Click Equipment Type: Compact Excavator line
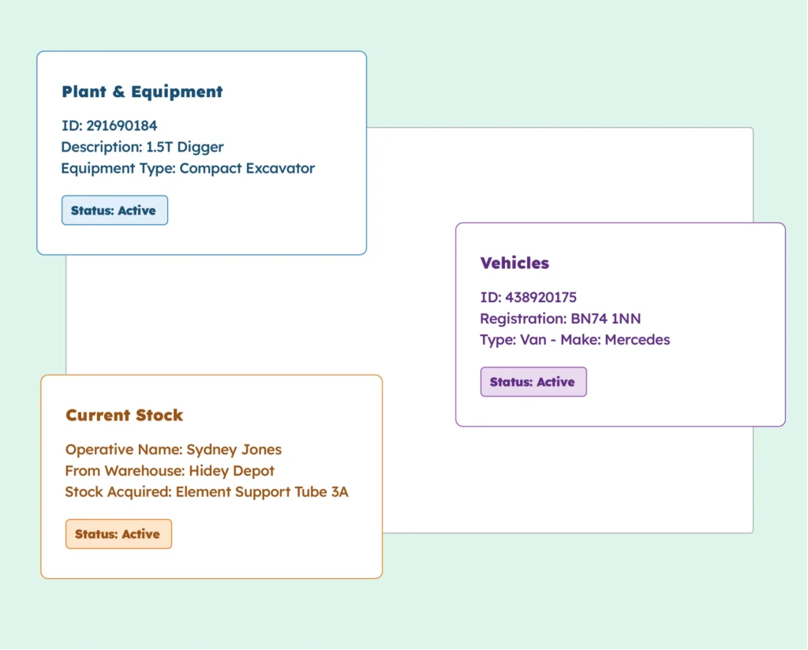Viewport: 808px width, 650px height. (x=188, y=169)
